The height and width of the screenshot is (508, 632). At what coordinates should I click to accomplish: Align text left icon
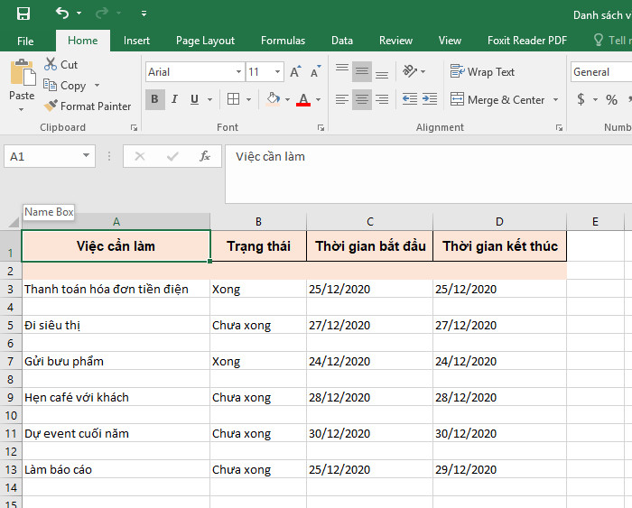point(342,99)
